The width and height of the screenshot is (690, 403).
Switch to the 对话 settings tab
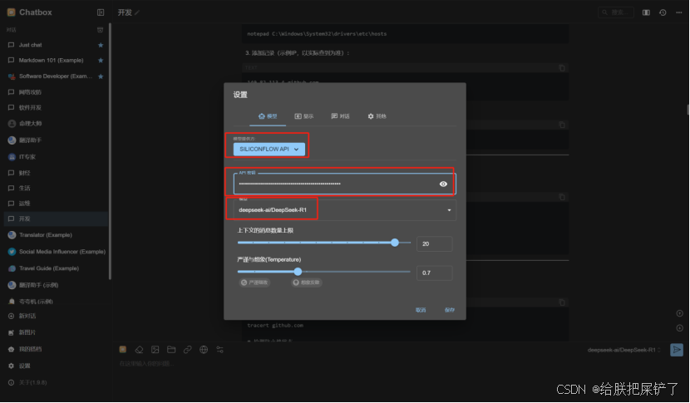(340, 116)
